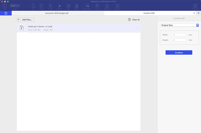
Task: Go to the Home tab
Action: 6,13
